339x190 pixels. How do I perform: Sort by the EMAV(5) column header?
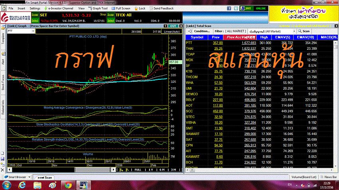tap(283, 37)
